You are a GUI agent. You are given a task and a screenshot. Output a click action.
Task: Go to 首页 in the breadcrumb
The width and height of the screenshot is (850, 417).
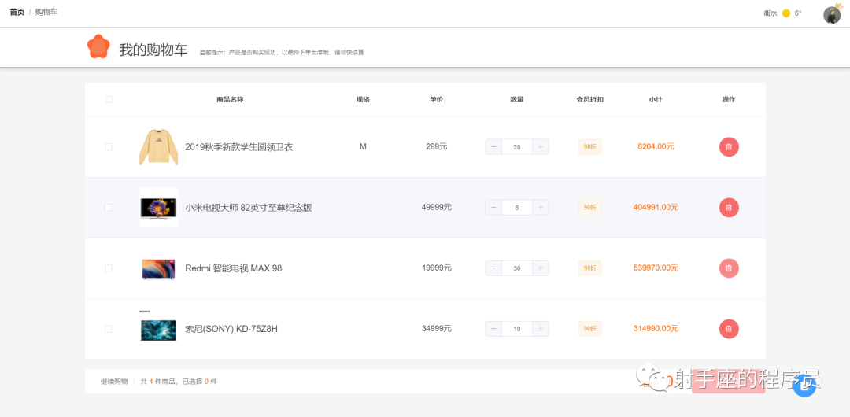[17, 12]
